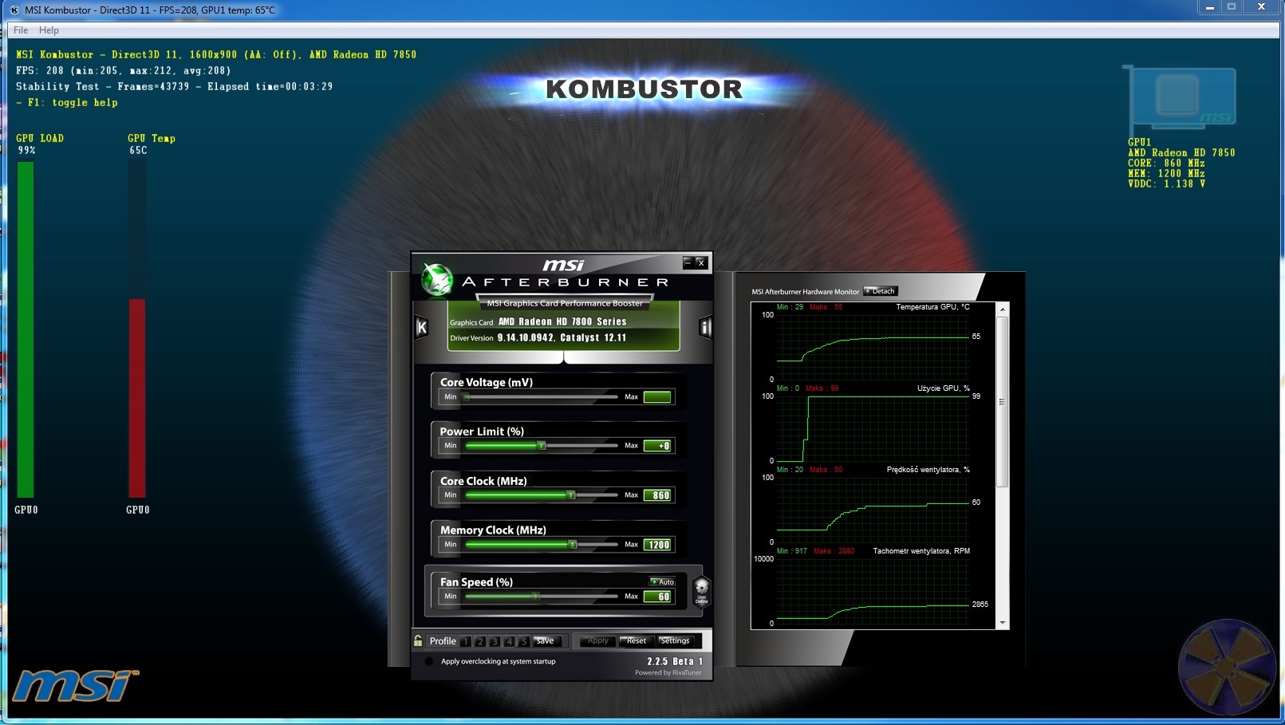Click the profile lock padlock icon
Viewport: 1285px width, 725px height.
[418, 640]
